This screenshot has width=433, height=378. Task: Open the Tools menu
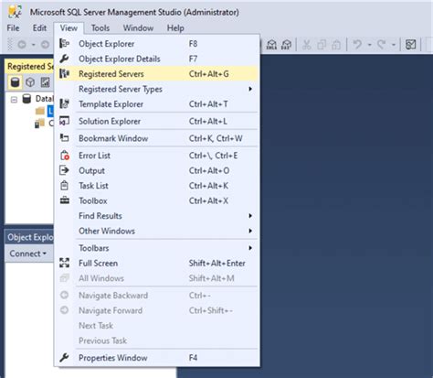click(100, 28)
